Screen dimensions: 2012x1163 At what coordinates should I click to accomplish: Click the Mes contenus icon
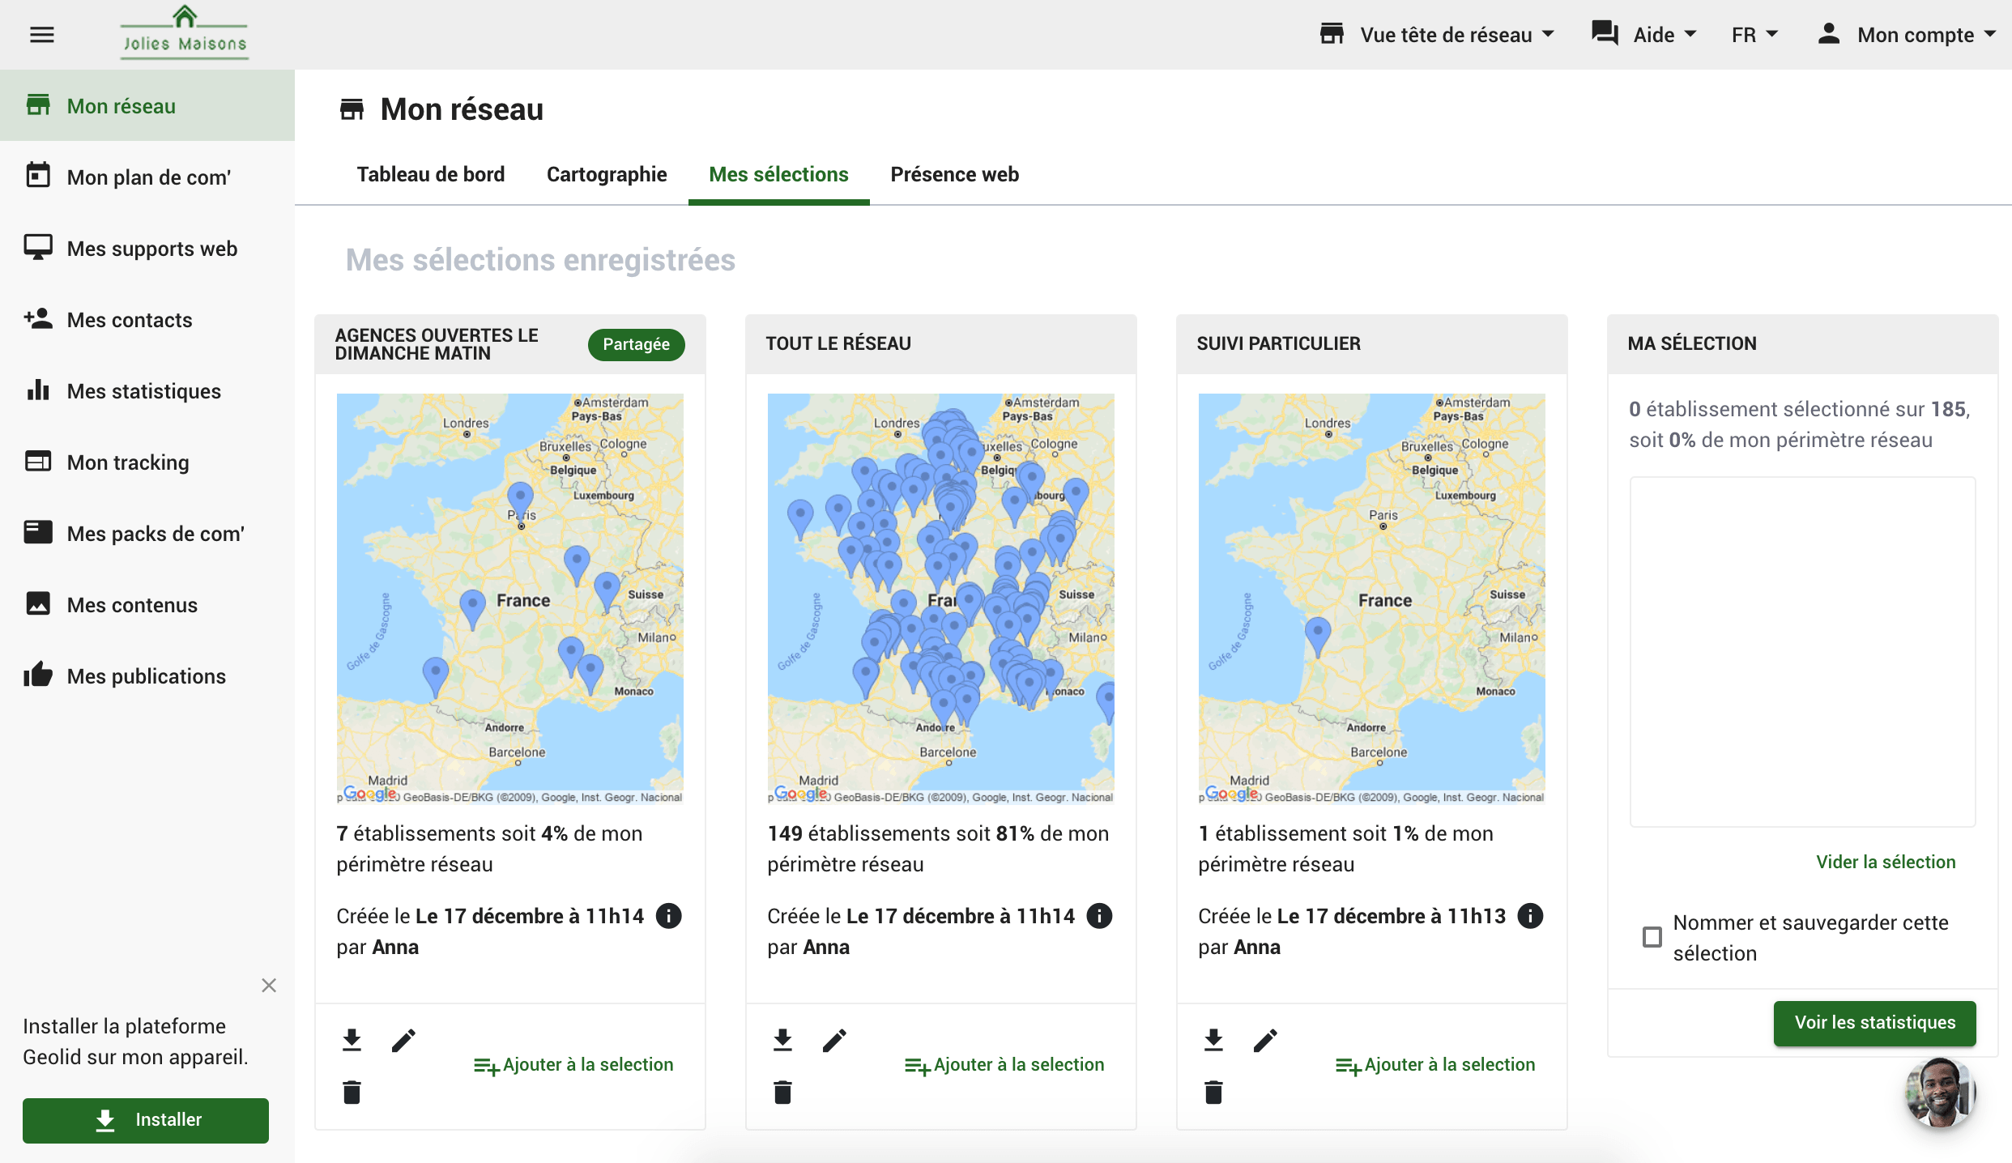[x=37, y=603]
